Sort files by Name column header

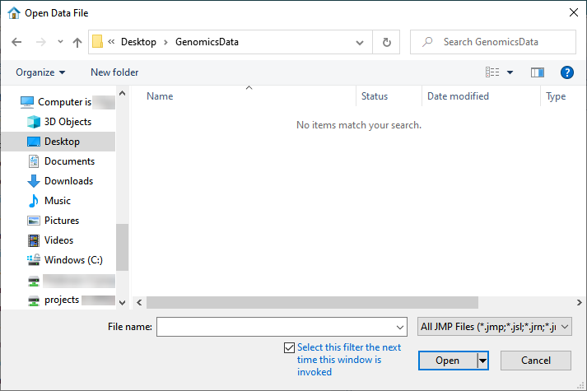[160, 96]
